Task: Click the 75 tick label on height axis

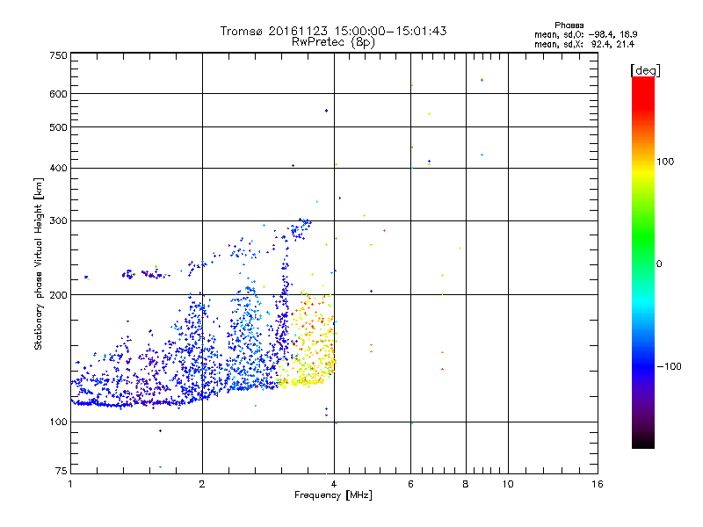Action: [62, 471]
